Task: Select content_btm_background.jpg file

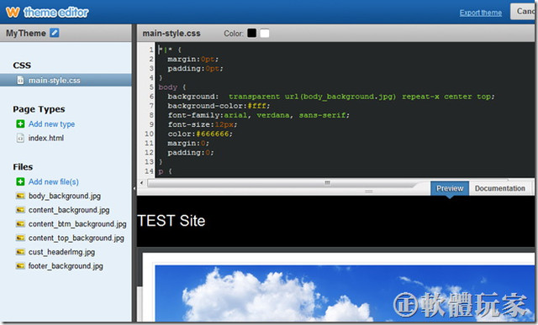Action: pyautogui.click(x=77, y=224)
